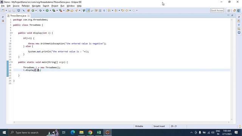Expand the Debug dropdown arrow
242x136 pixels.
tap(43, 11)
